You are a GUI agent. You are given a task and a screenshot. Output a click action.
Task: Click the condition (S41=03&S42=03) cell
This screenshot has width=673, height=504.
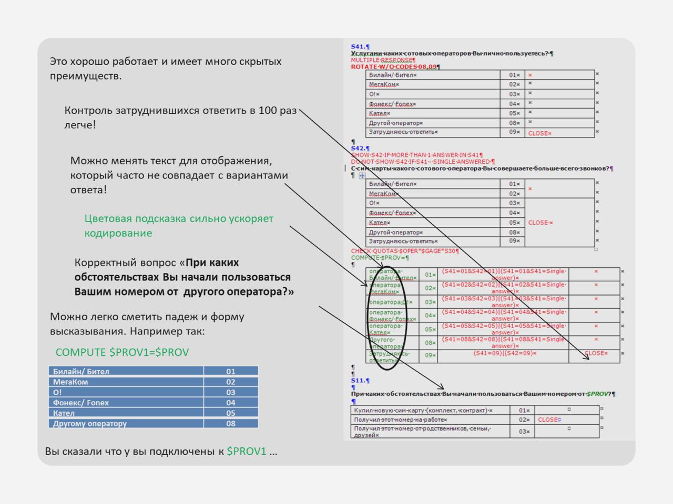(x=504, y=301)
